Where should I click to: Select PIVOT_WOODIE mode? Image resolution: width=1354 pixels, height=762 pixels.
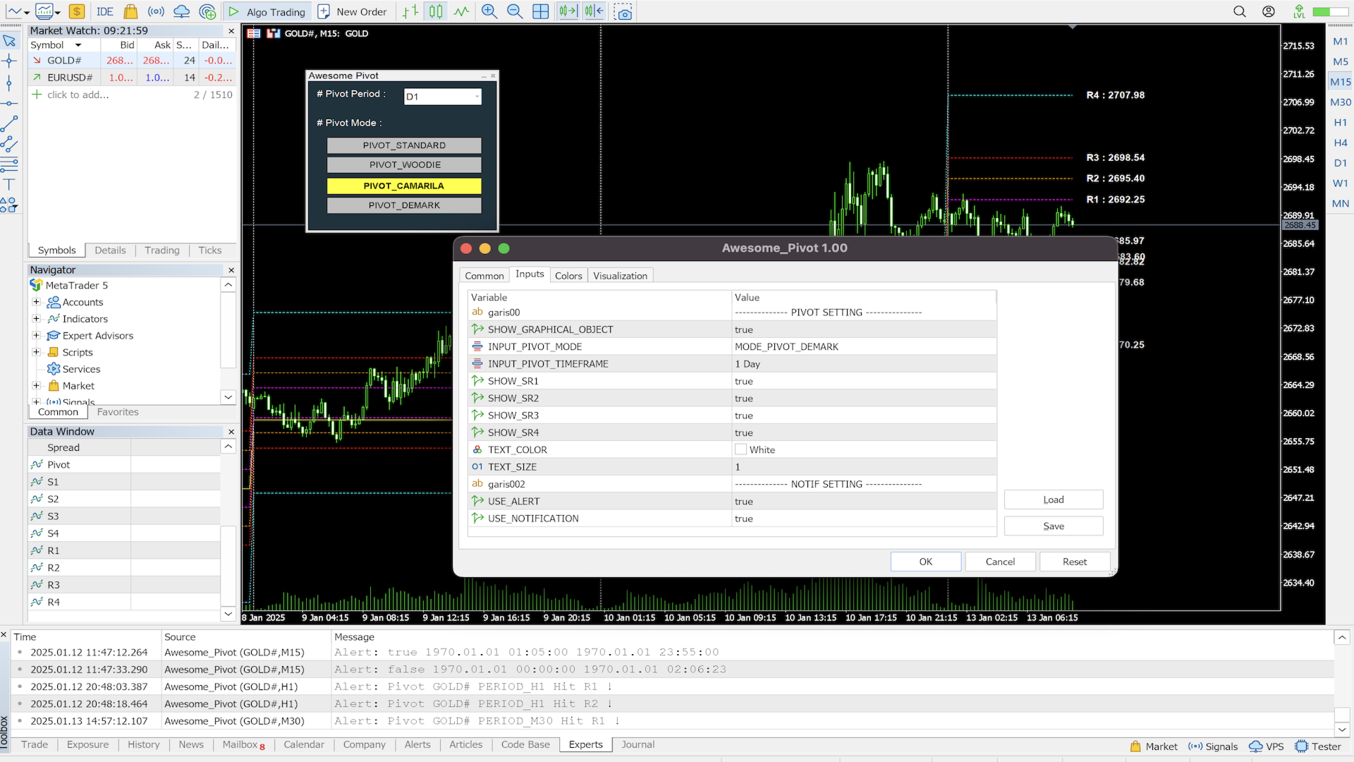(x=404, y=165)
